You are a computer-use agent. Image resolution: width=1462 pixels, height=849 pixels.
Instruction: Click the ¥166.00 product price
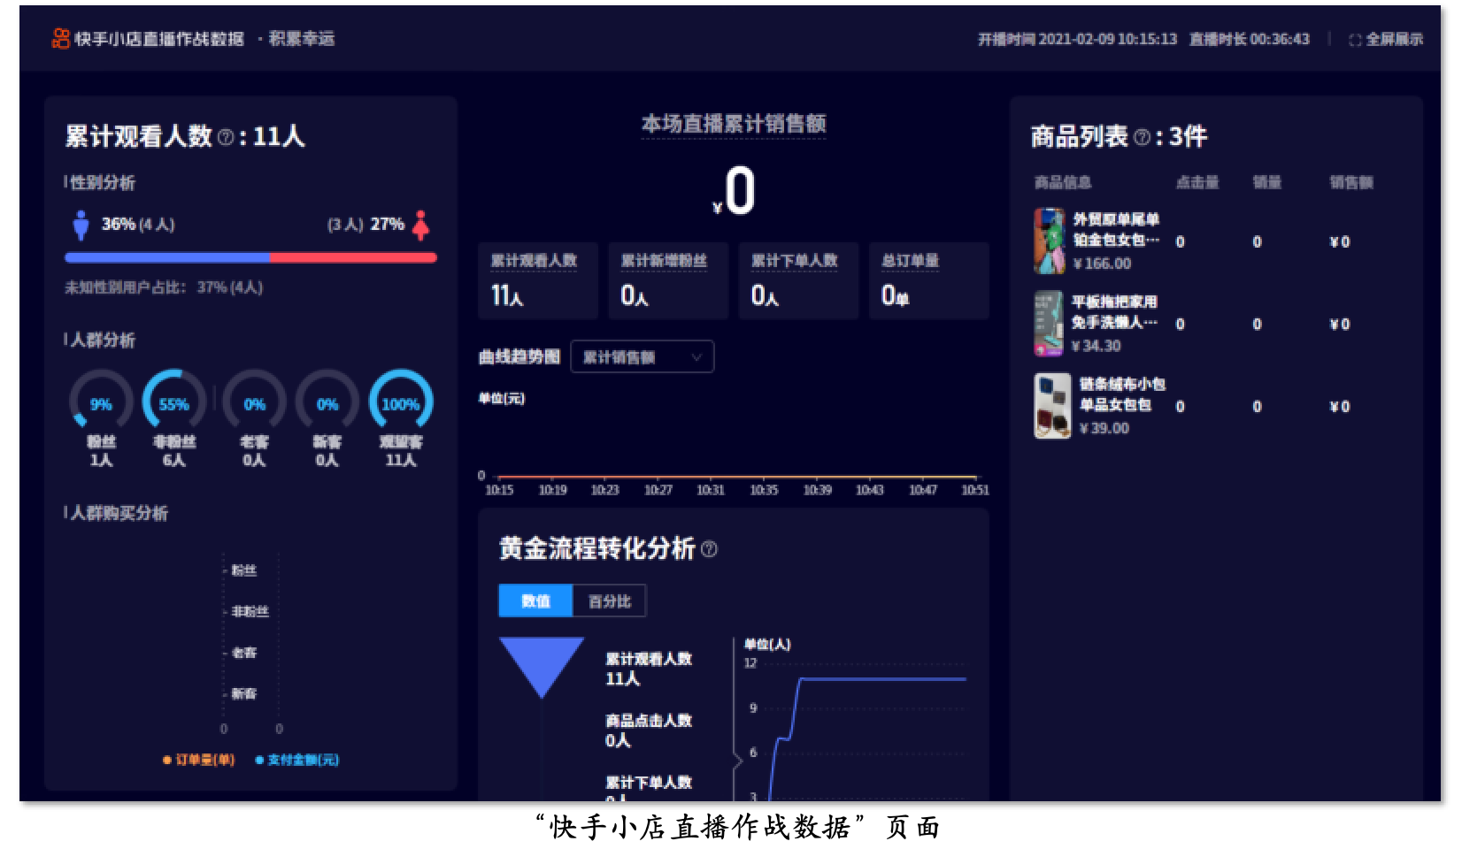[1102, 264]
